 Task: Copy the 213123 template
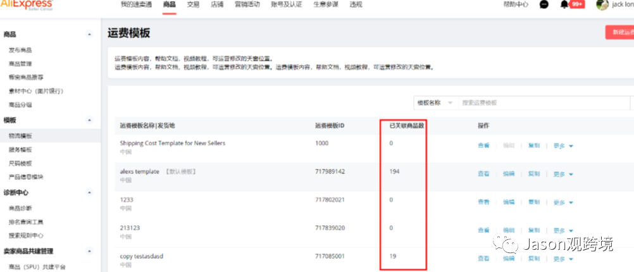534,230
